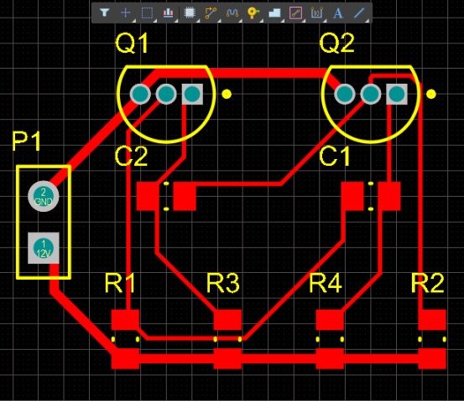Select the place dimension tool

coord(316,13)
